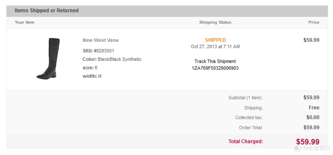Select tracking number 1ZA769F50329006903
333x155 pixels.
click(215, 68)
